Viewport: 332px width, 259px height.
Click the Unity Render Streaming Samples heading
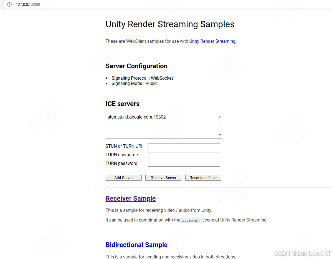[170, 24]
